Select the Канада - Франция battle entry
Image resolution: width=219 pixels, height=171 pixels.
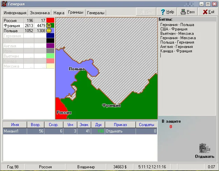[176, 51]
